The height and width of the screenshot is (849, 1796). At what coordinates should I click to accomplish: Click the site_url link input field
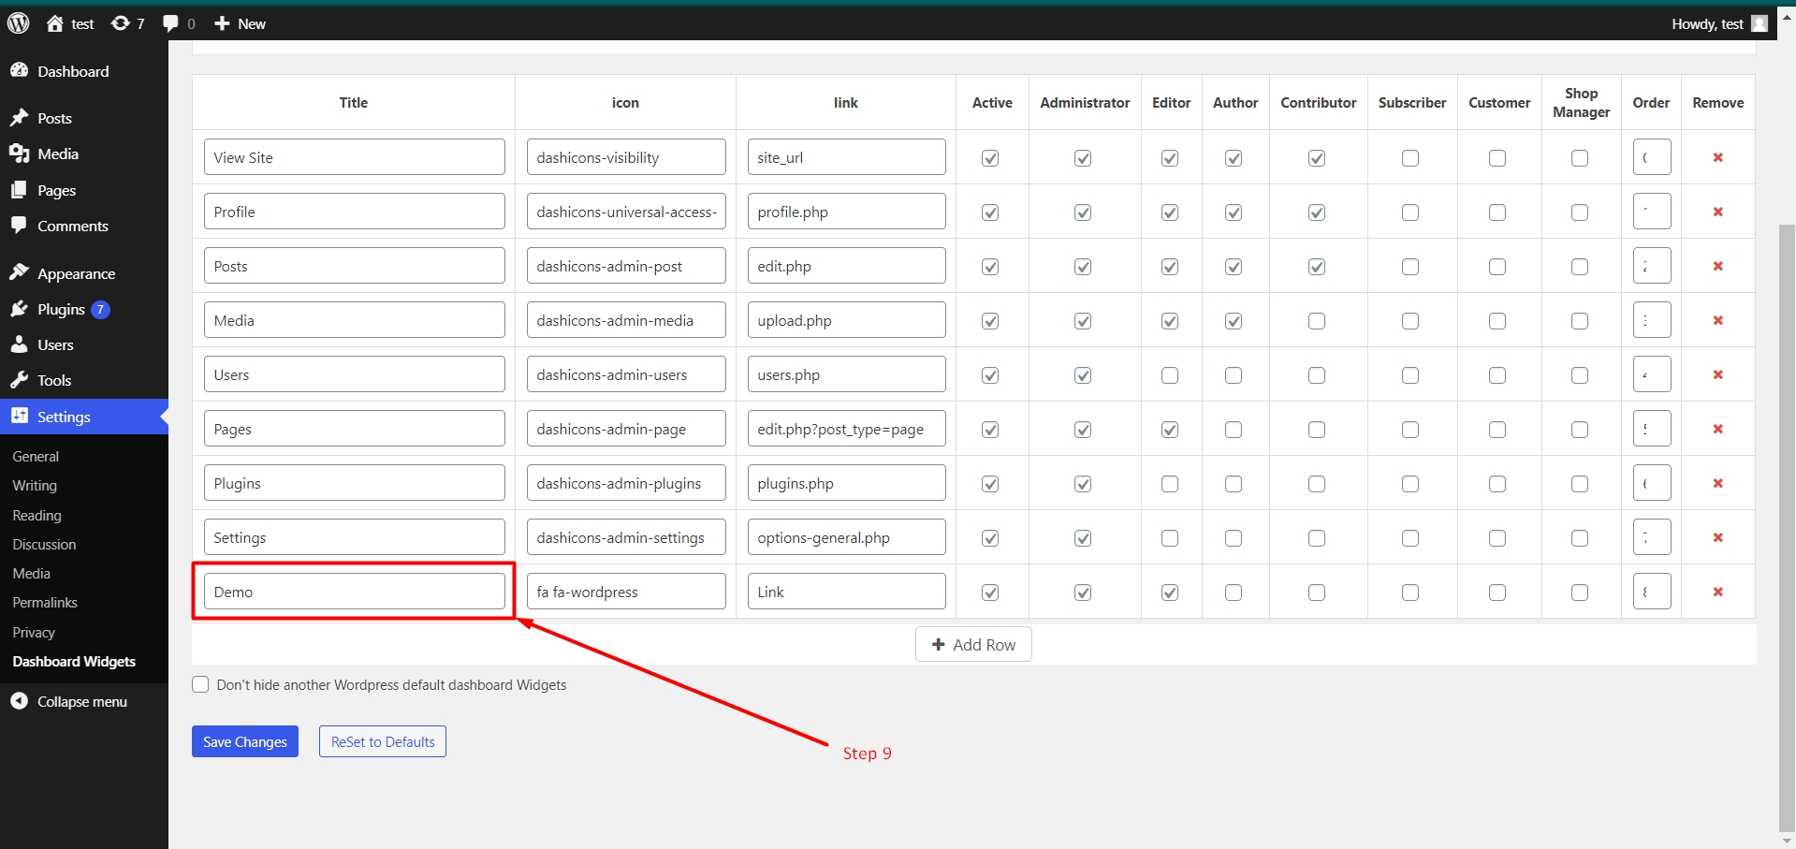point(846,157)
